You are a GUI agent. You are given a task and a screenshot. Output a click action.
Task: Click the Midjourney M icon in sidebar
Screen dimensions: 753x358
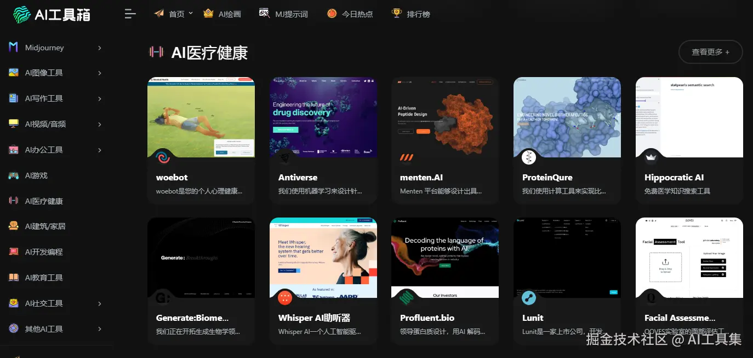[14, 48]
